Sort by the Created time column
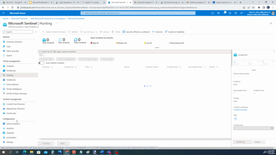Viewport: 276px width, 155px height. (174, 67)
